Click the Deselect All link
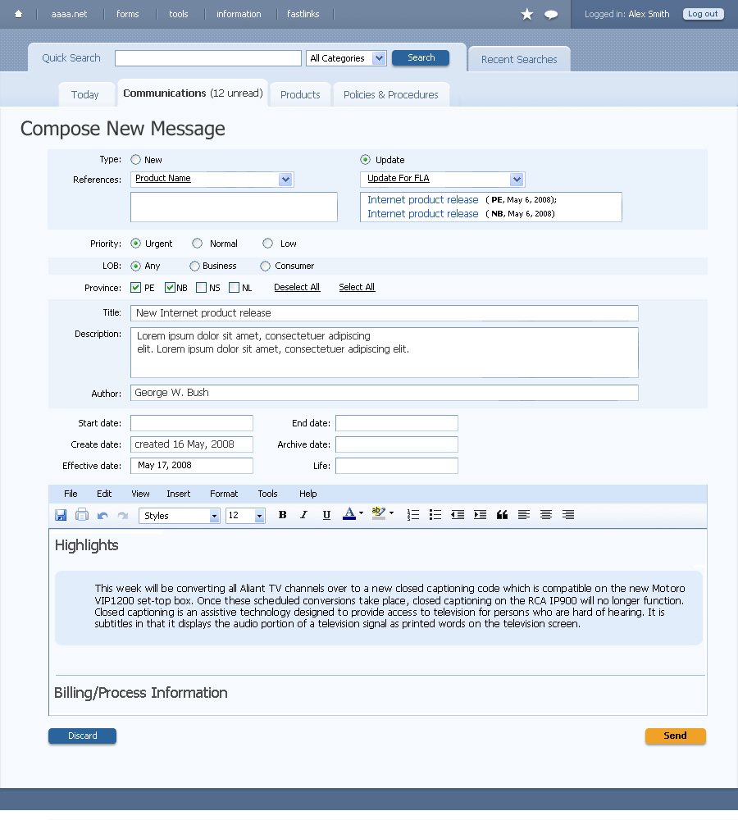 coord(297,287)
